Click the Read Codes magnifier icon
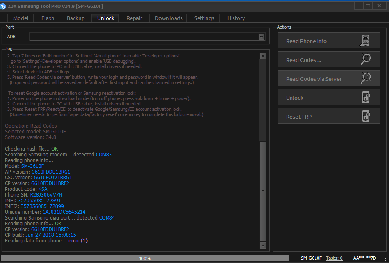This screenshot has width=389, height=263. tap(366, 59)
